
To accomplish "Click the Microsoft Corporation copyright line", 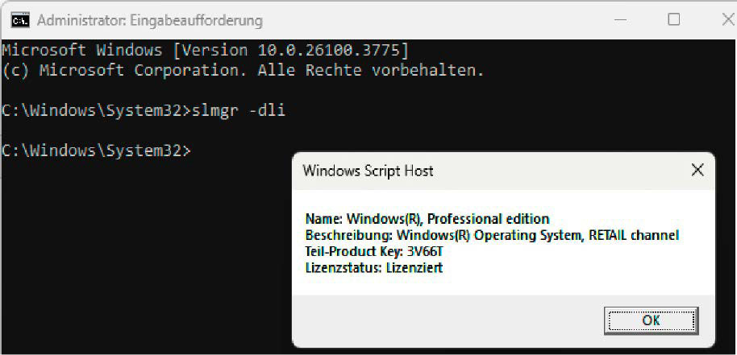I will click(242, 70).
